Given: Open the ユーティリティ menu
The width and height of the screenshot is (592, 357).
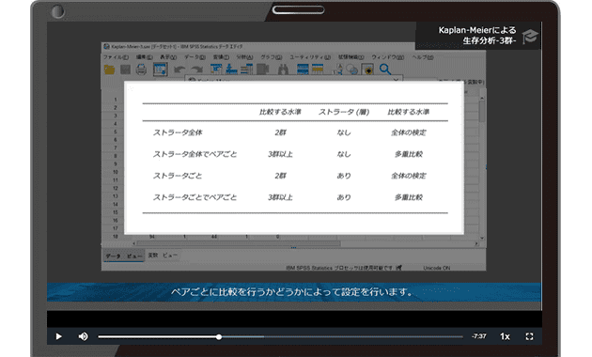Looking at the screenshot, I should pos(310,57).
